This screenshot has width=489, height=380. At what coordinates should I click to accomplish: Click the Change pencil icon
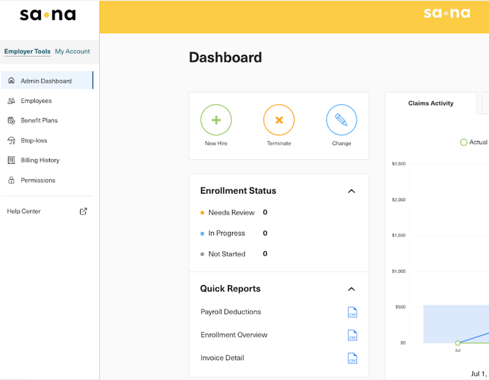pyautogui.click(x=341, y=120)
